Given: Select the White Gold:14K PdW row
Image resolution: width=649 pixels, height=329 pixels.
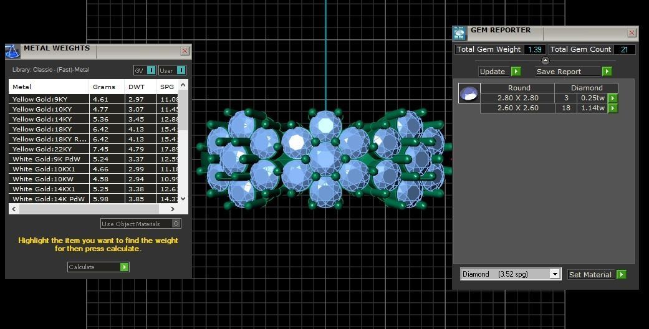Looking at the screenshot, I should pyautogui.click(x=94, y=199).
